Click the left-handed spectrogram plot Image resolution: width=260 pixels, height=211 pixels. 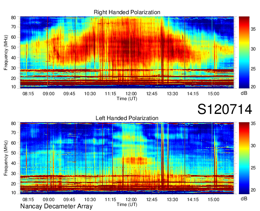coord(127,158)
